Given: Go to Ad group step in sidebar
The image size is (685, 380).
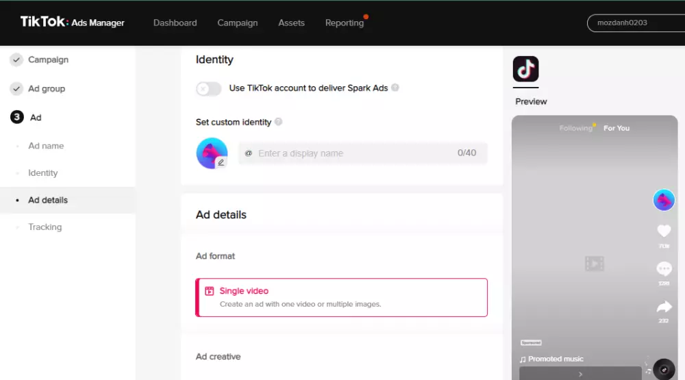Looking at the screenshot, I should 47,89.
